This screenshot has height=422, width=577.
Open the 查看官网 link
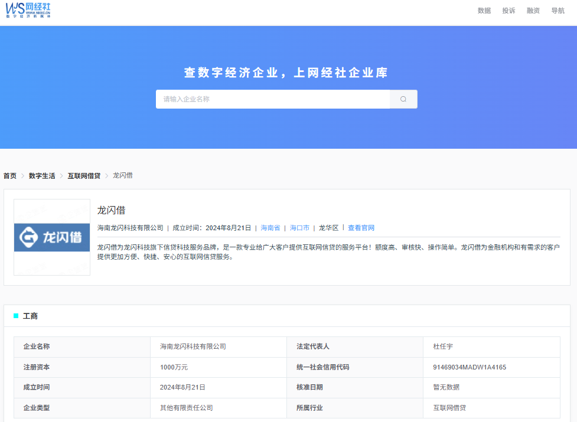click(361, 228)
